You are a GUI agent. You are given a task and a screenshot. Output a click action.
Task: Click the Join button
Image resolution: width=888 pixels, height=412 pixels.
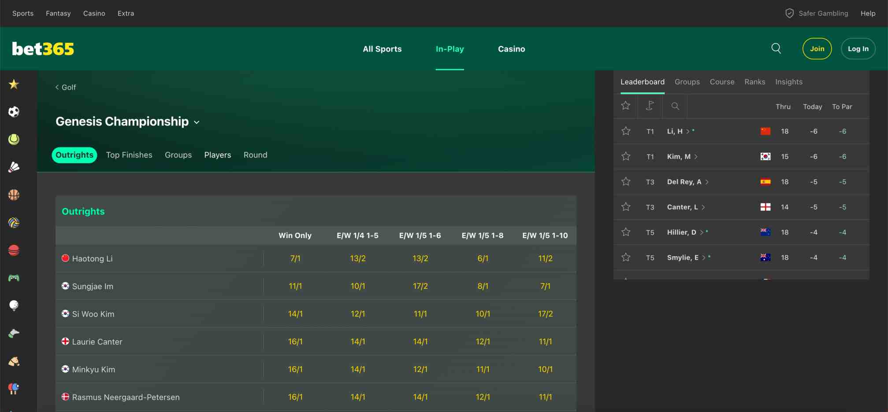[817, 48]
